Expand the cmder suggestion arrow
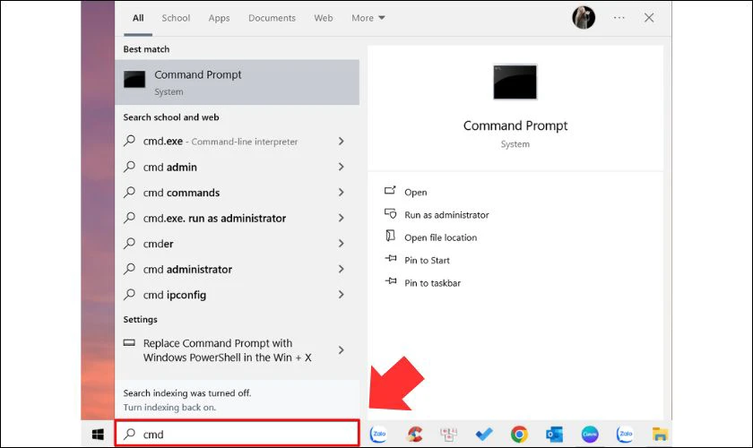753x448 pixels. (x=341, y=244)
